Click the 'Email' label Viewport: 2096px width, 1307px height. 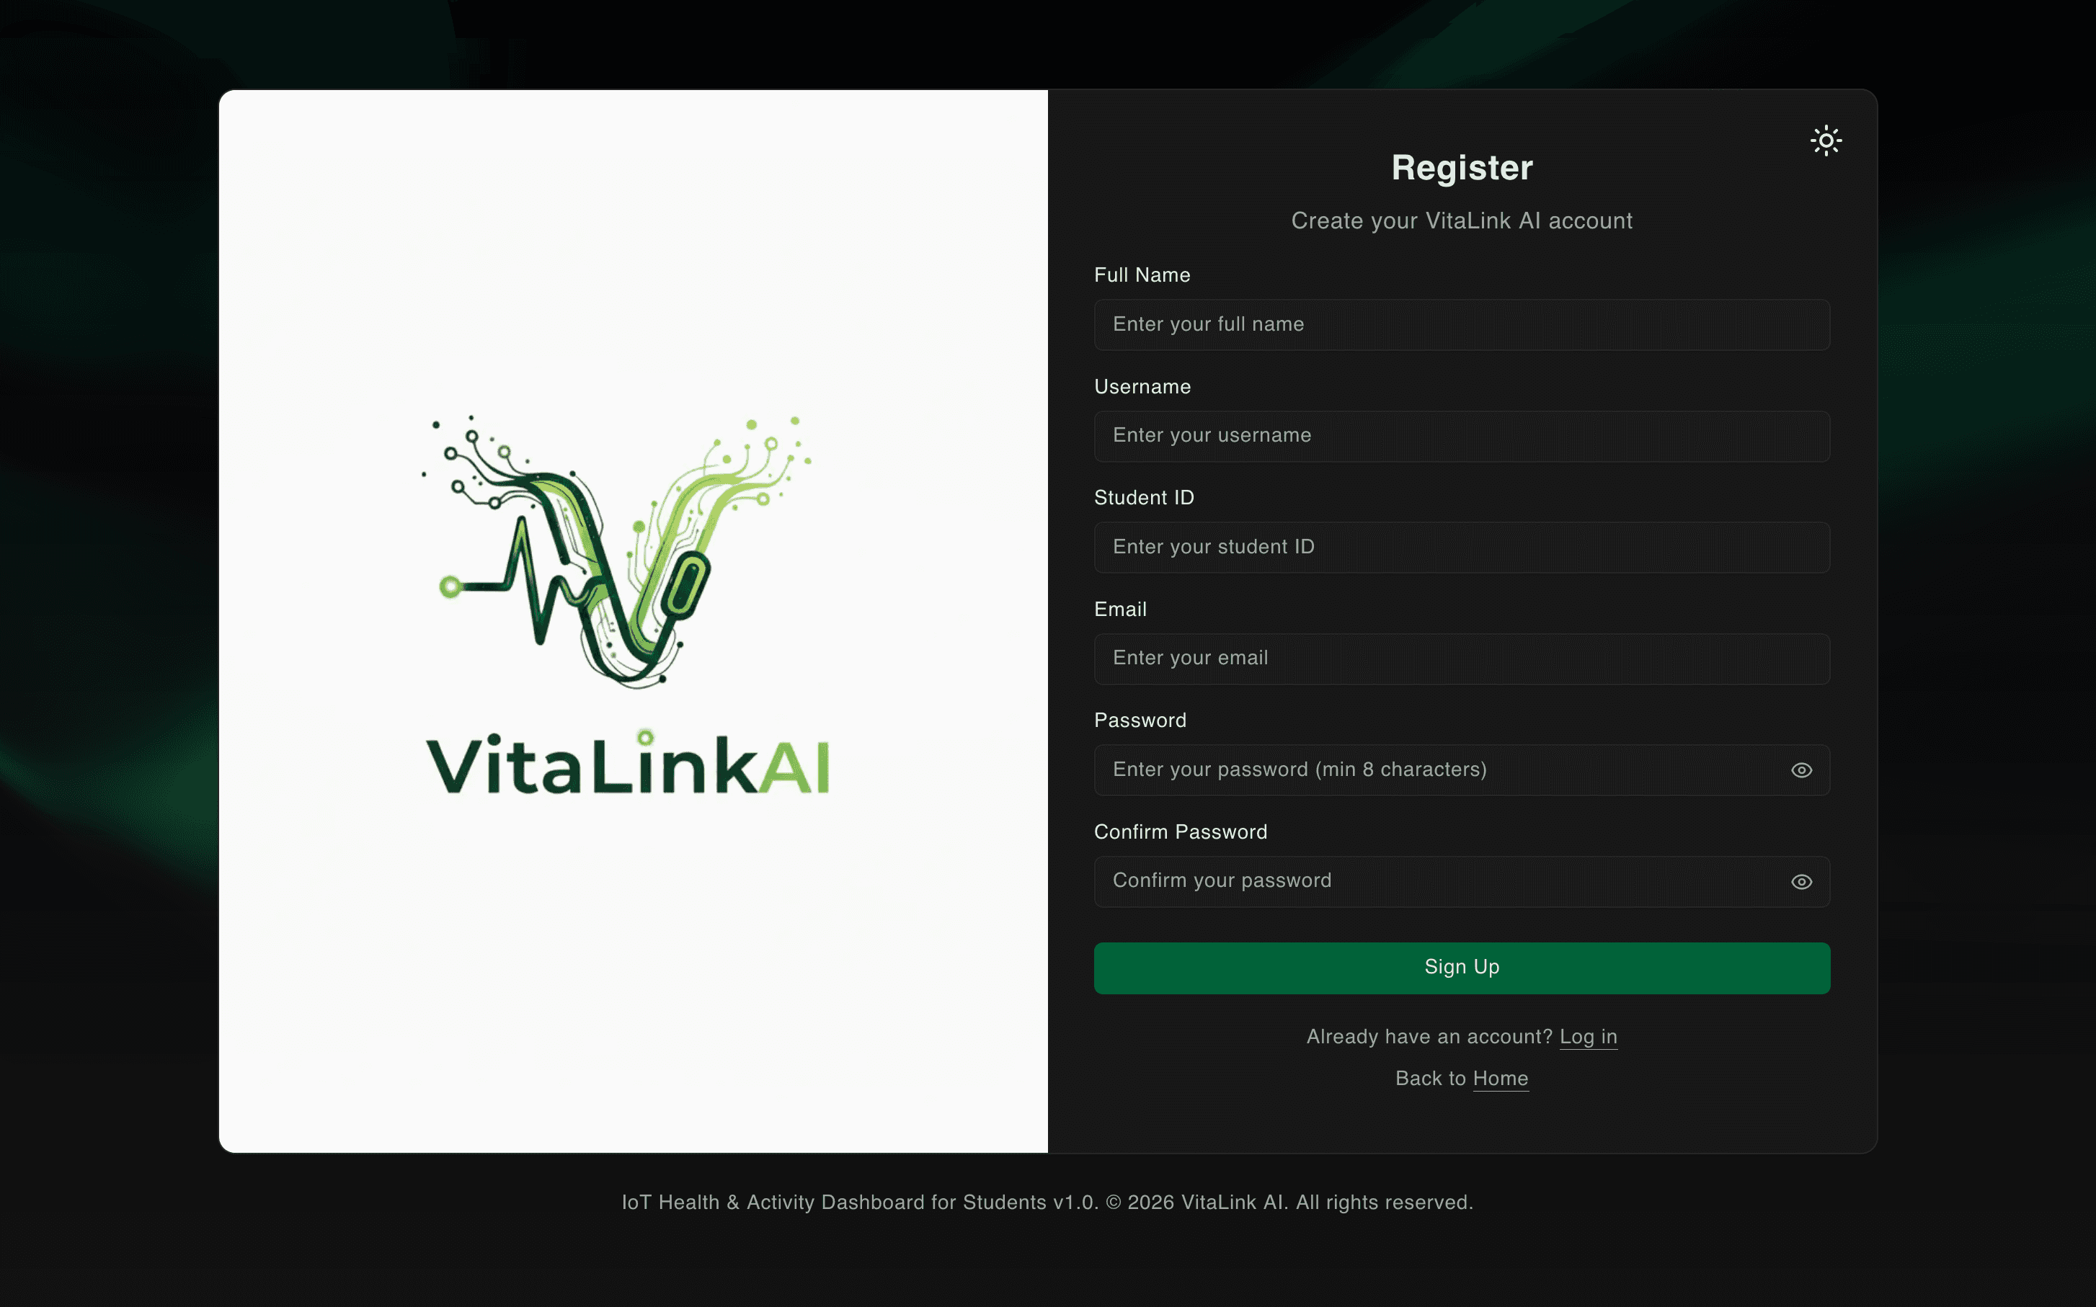tap(1120, 610)
